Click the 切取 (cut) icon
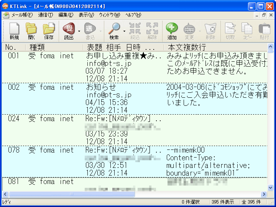This screenshot has width=276, height=207. coord(230,31)
